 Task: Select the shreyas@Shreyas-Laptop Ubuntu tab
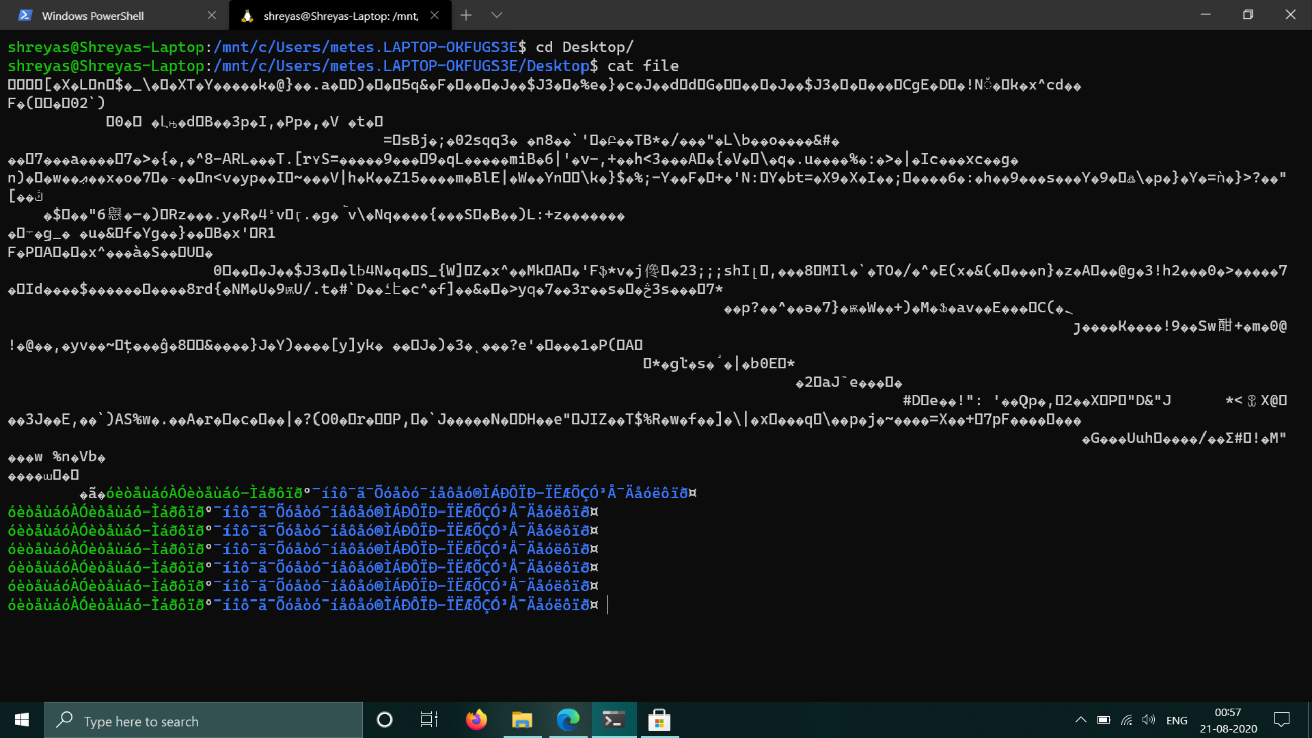click(340, 16)
